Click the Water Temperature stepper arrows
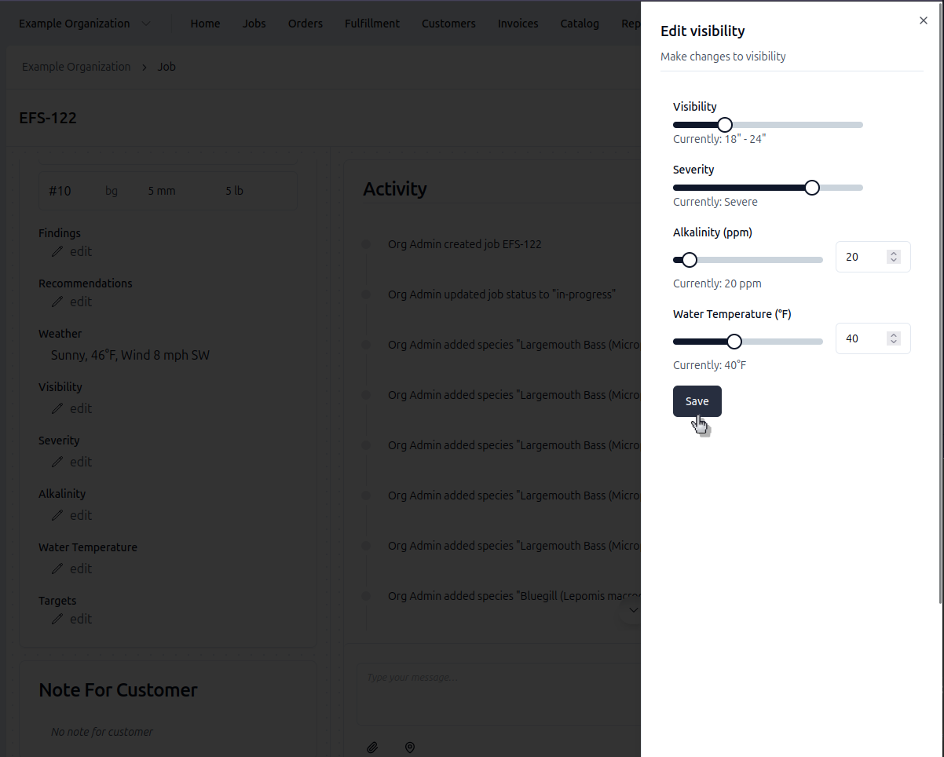 click(893, 338)
